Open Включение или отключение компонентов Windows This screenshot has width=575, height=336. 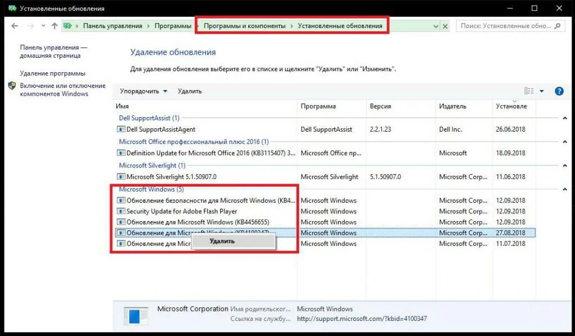63,90
